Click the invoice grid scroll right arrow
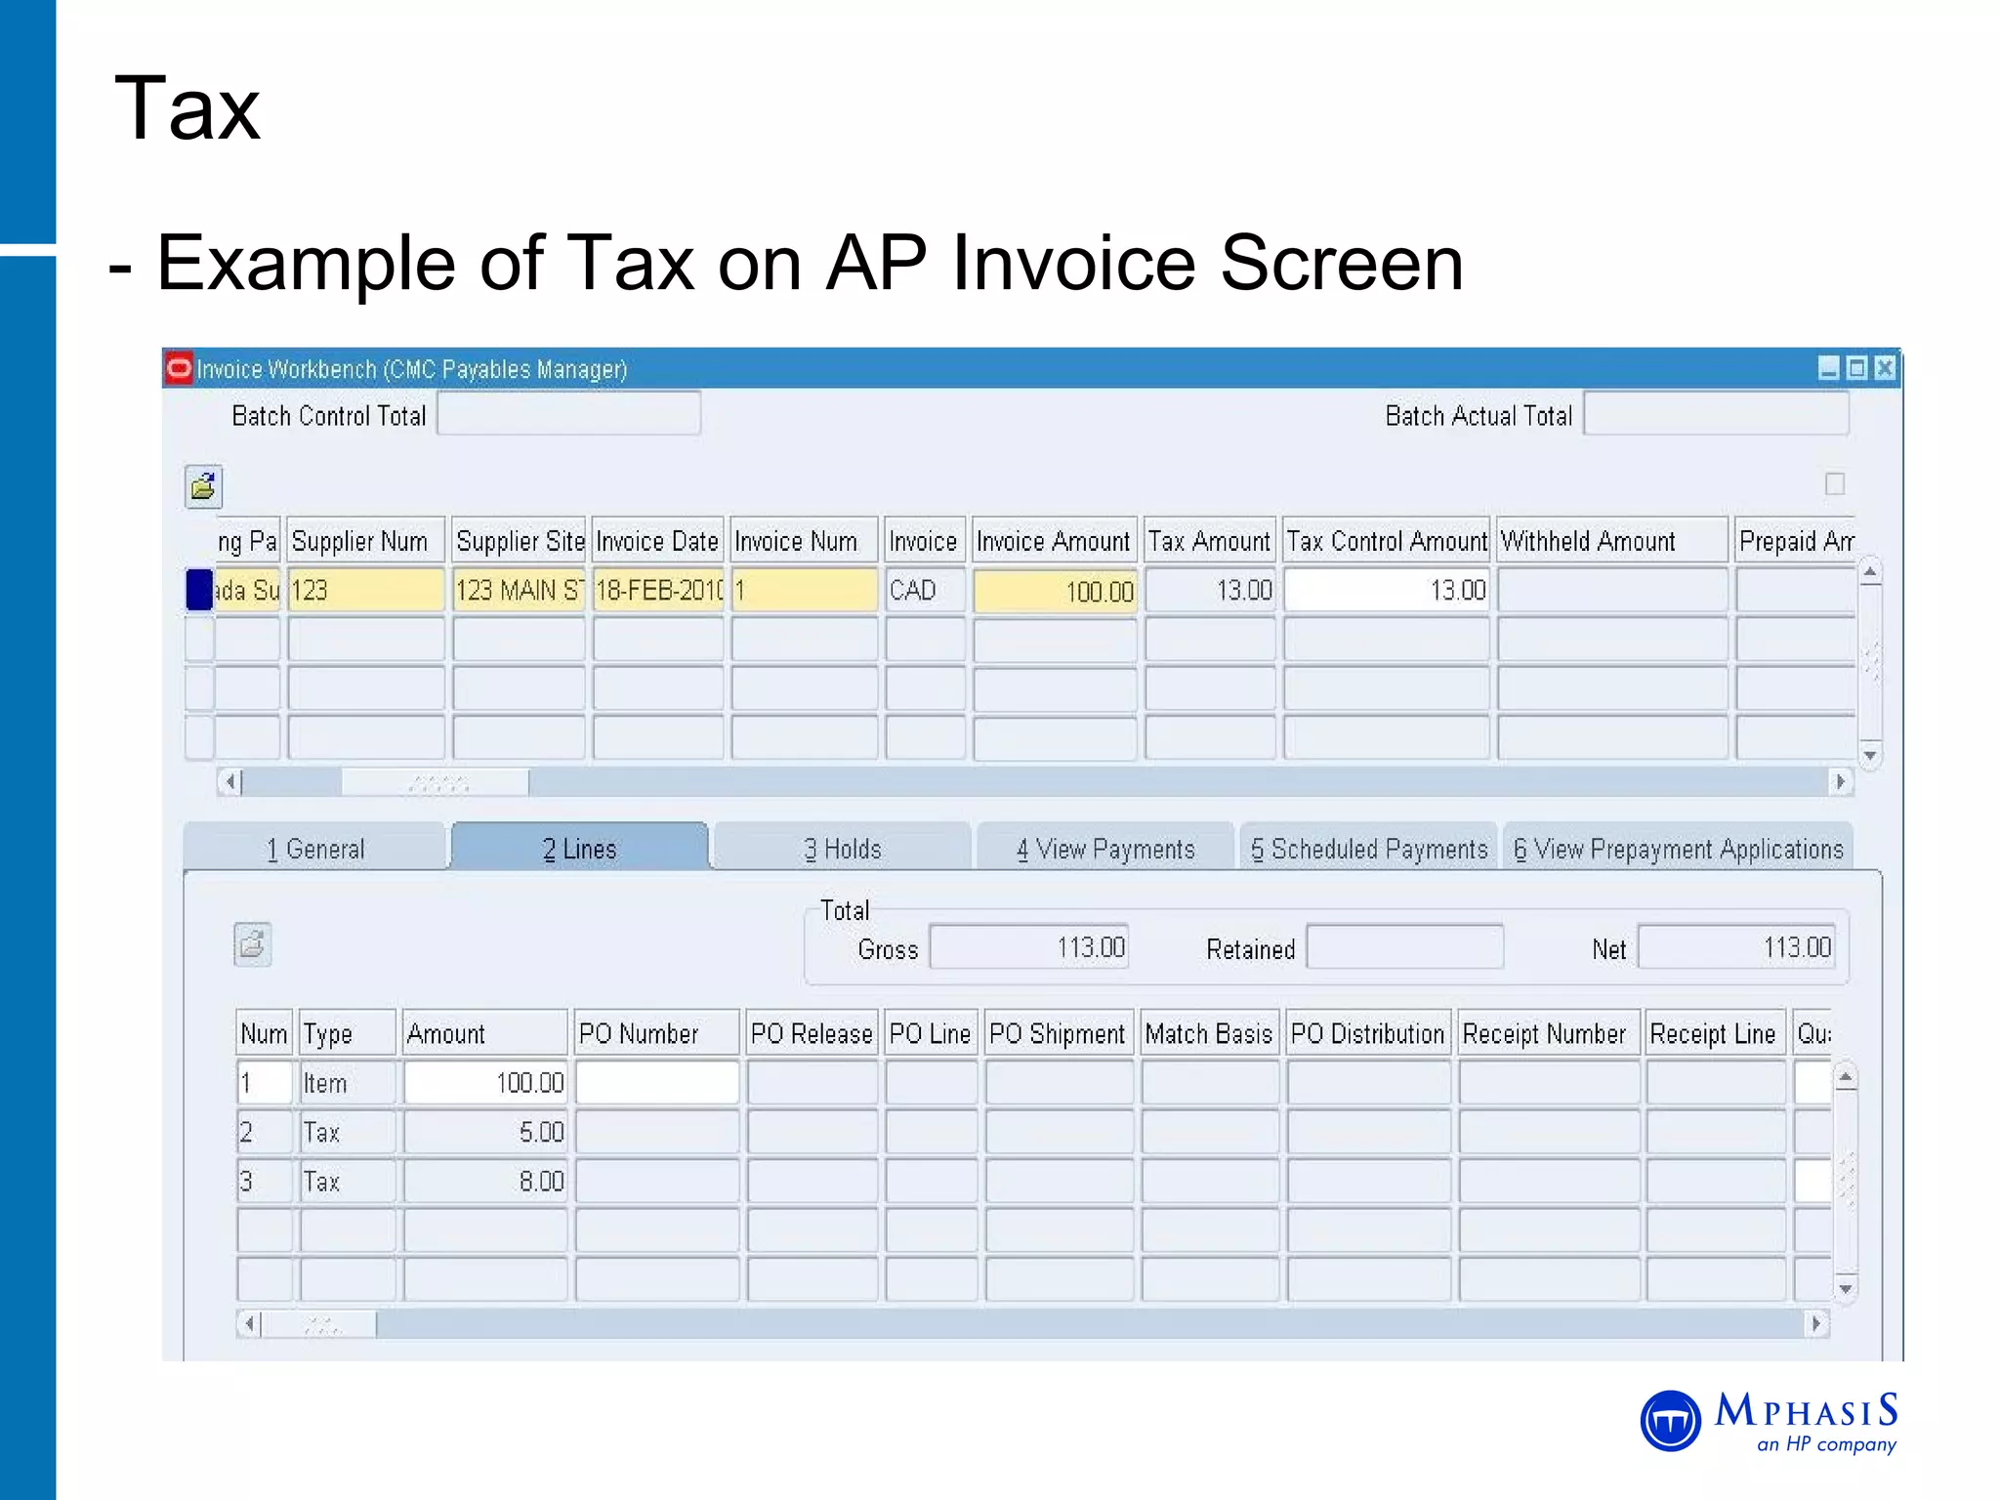This screenshot has width=2000, height=1500. [1841, 781]
